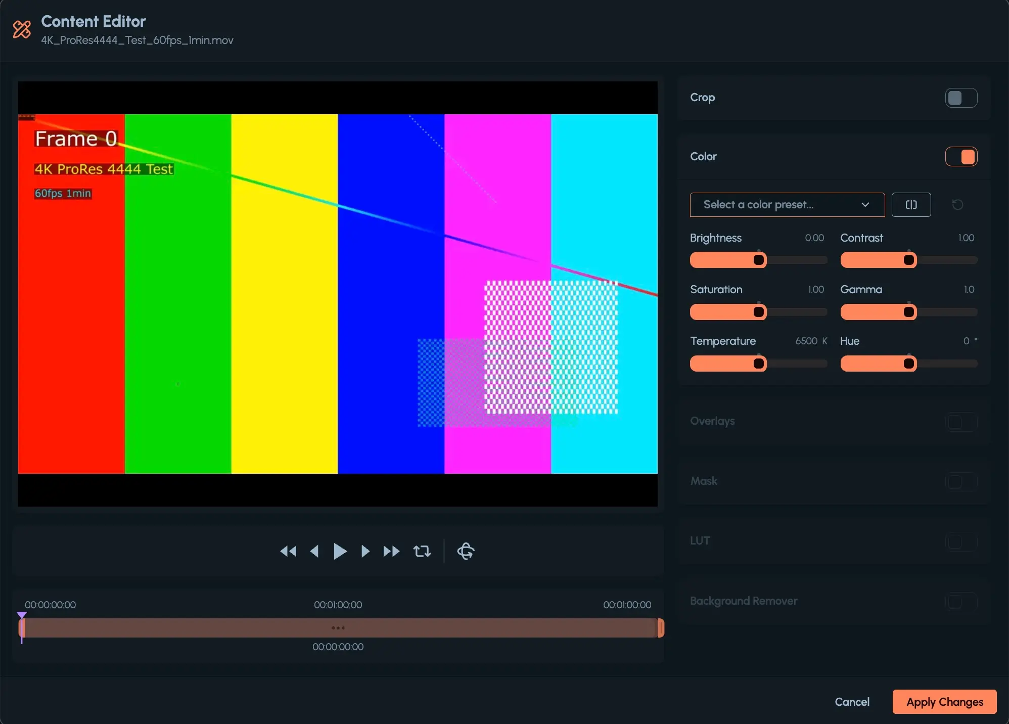Click the Crop section label

[x=702, y=98]
